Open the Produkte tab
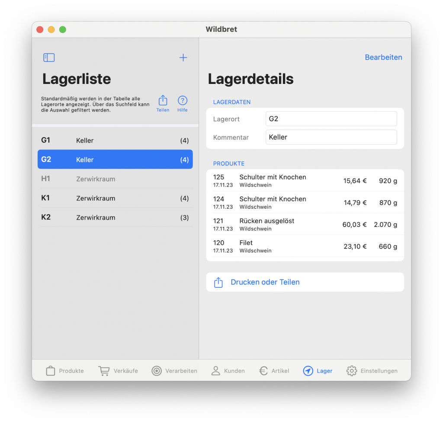 tap(65, 371)
